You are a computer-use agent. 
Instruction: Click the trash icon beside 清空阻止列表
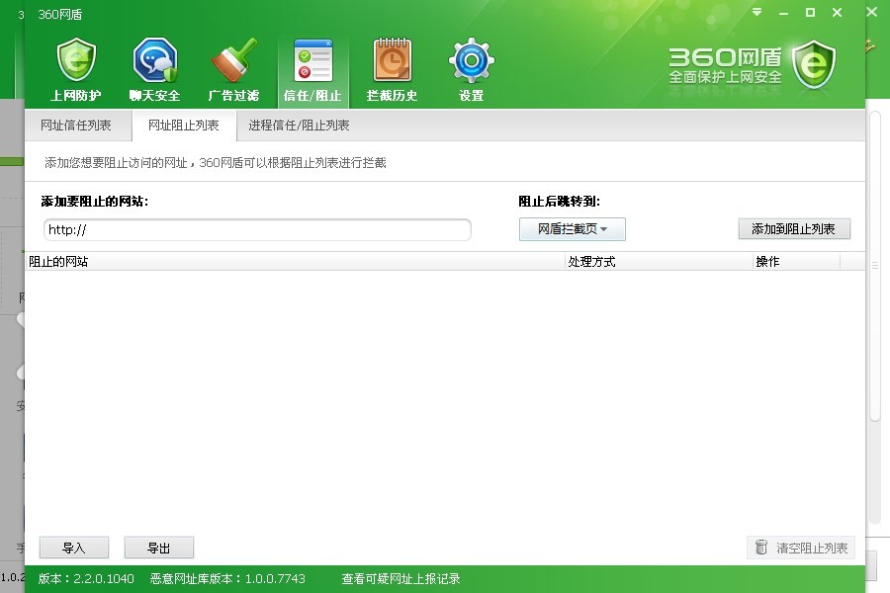click(761, 548)
